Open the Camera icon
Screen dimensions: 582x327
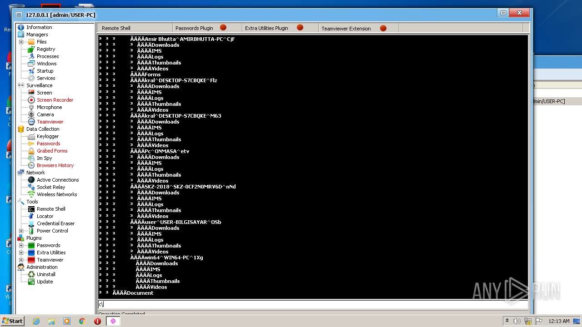coord(31,114)
